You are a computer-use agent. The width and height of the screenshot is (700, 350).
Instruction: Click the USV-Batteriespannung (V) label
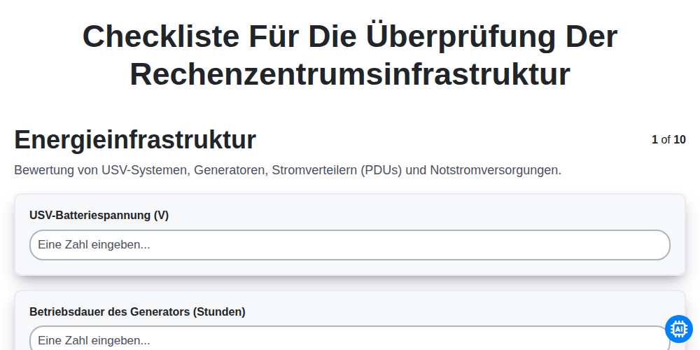point(99,215)
